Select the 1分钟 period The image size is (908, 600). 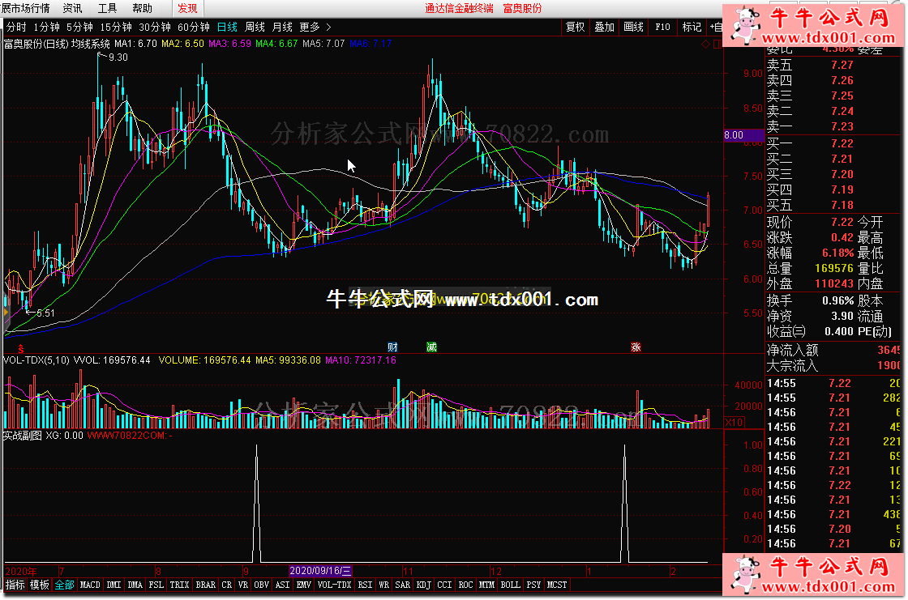(46, 28)
